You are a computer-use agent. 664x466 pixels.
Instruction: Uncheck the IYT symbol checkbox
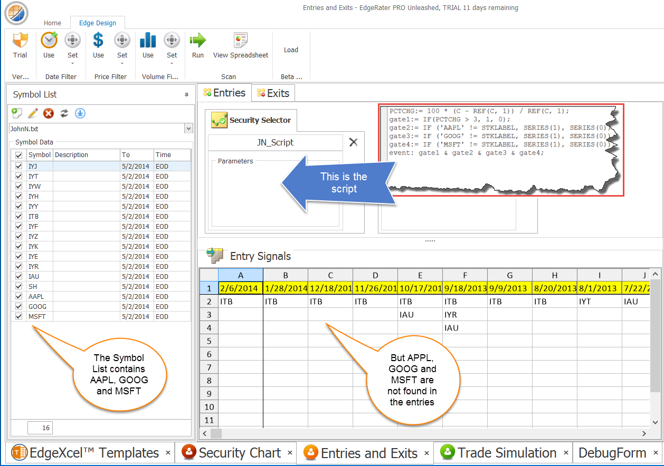coord(19,176)
